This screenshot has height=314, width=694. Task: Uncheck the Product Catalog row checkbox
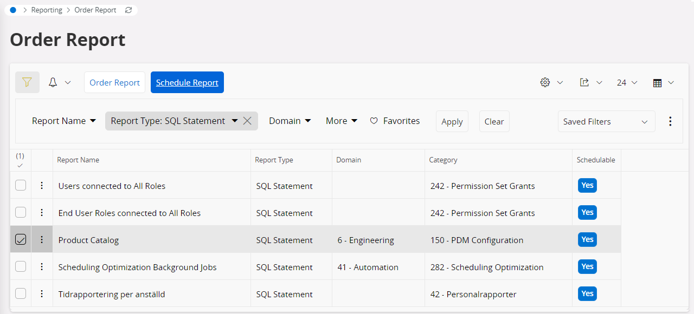(20, 239)
